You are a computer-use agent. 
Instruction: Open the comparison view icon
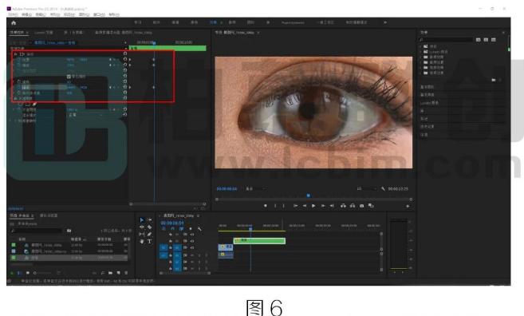(371, 206)
